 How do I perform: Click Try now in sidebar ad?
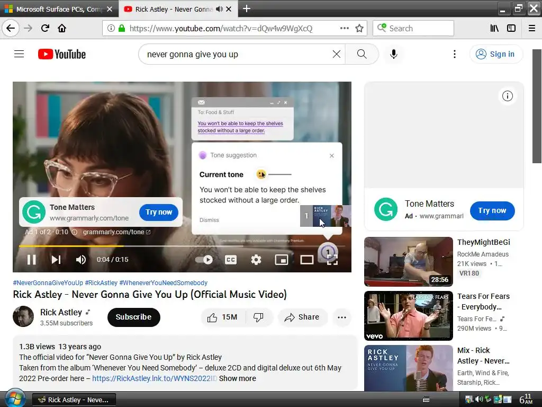[x=492, y=210]
